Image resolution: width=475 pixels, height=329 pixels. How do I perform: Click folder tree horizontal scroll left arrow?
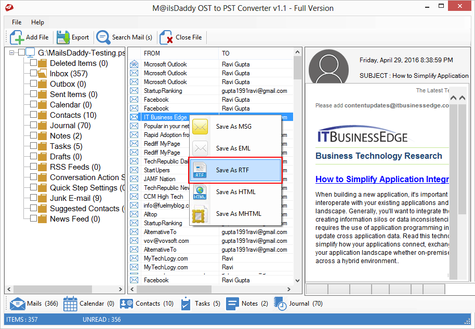[x=9, y=289]
